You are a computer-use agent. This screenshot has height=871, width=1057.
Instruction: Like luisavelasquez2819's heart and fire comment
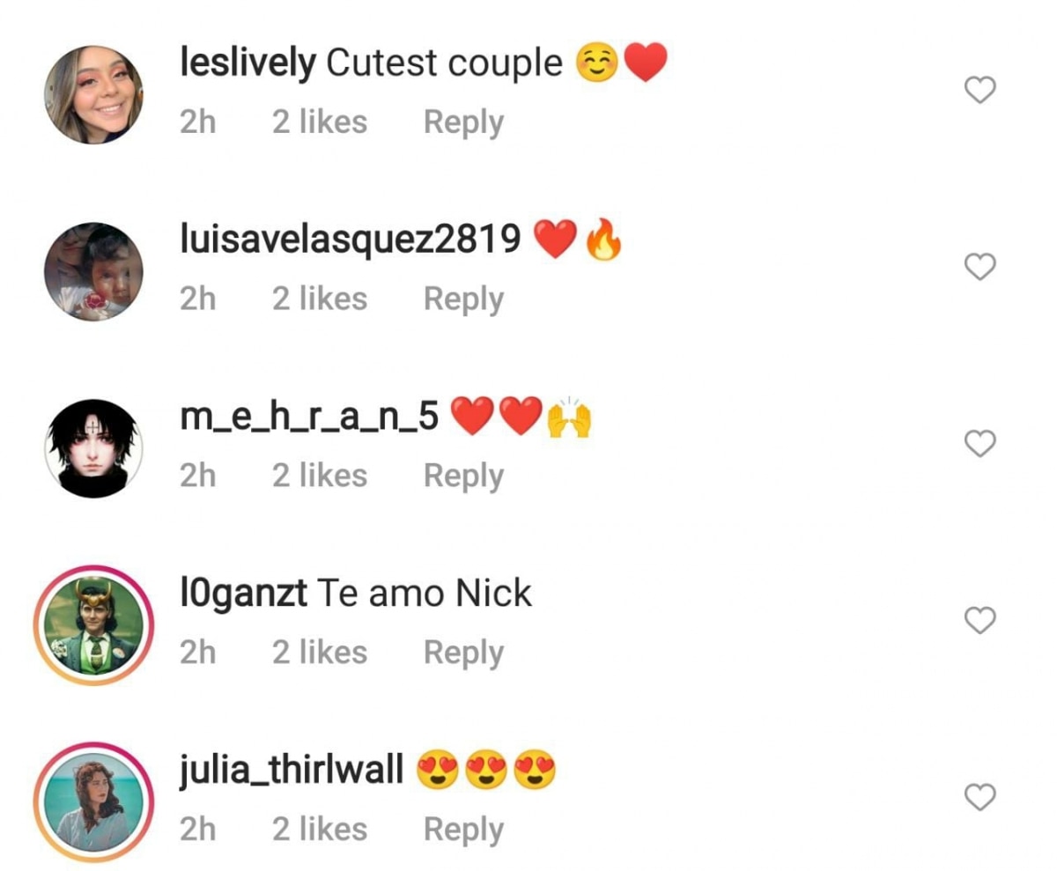(x=980, y=267)
